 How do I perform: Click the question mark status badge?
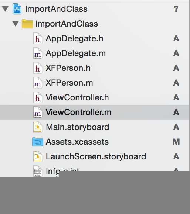click(176, 9)
